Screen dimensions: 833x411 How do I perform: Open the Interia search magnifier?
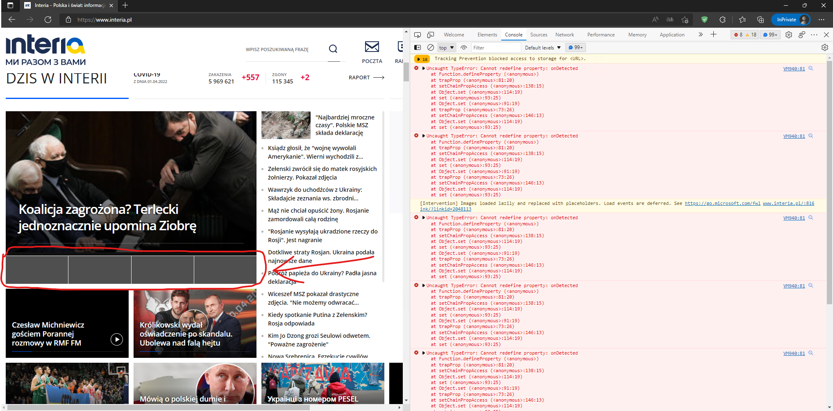pyautogui.click(x=333, y=49)
